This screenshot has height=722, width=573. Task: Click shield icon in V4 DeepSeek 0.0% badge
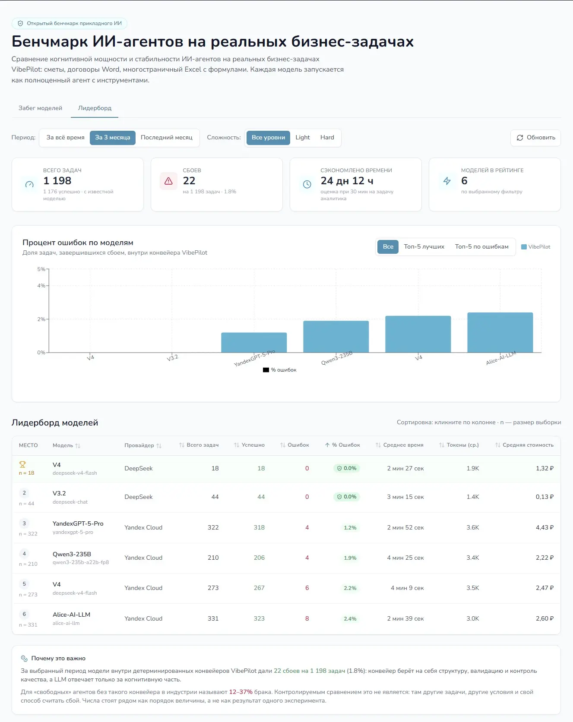click(x=339, y=468)
